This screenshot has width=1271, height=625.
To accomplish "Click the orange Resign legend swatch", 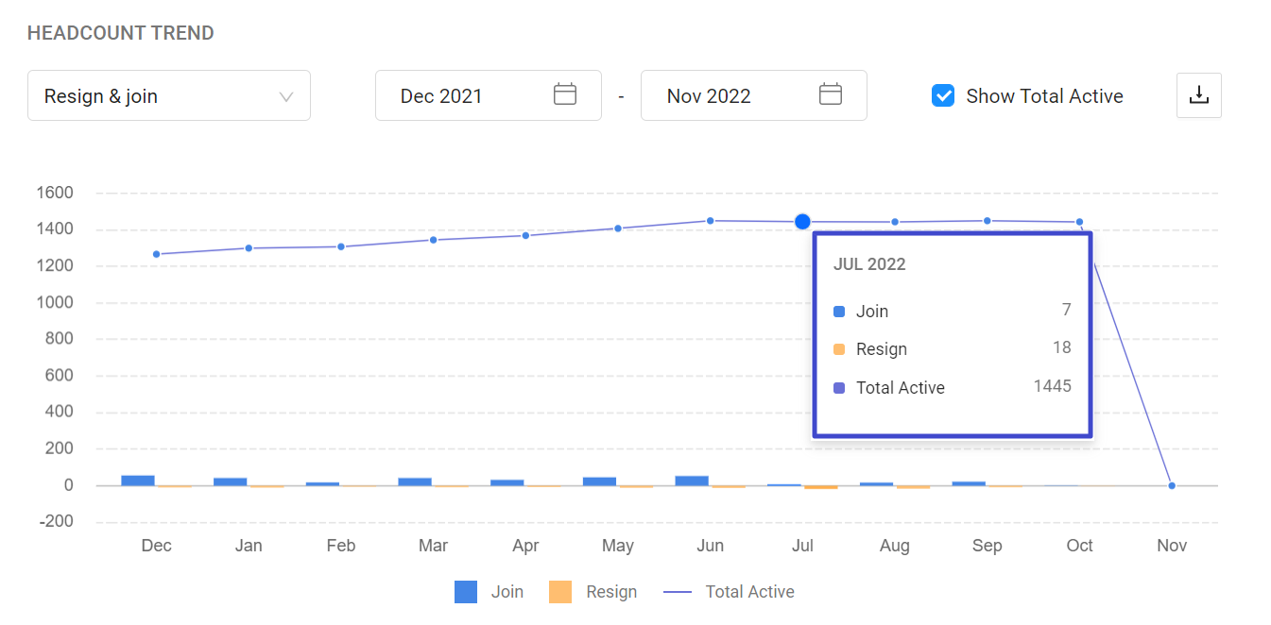I will pyautogui.click(x=560, y=592).
